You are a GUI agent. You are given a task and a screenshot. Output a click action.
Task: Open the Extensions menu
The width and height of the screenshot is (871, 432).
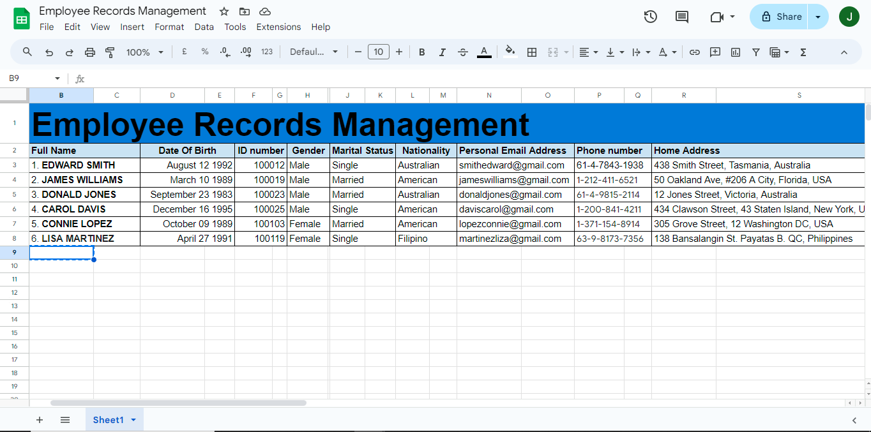pos(278,27)
